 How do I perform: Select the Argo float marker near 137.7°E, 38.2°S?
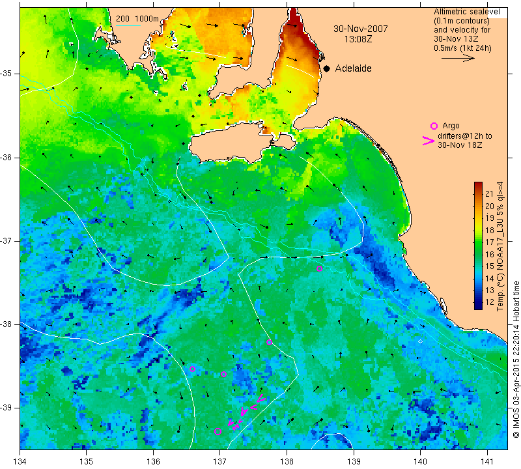tap(269, 343)
